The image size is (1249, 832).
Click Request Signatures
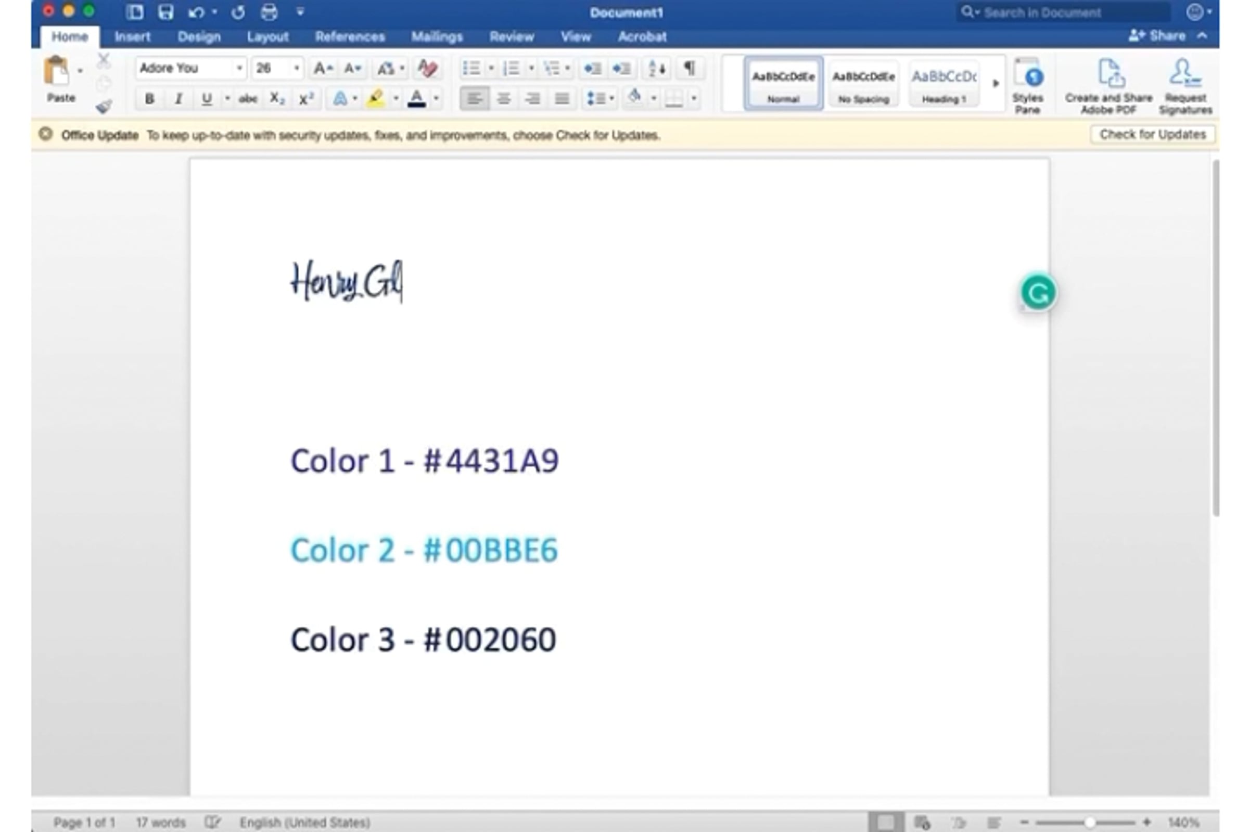click(1186, 86)
